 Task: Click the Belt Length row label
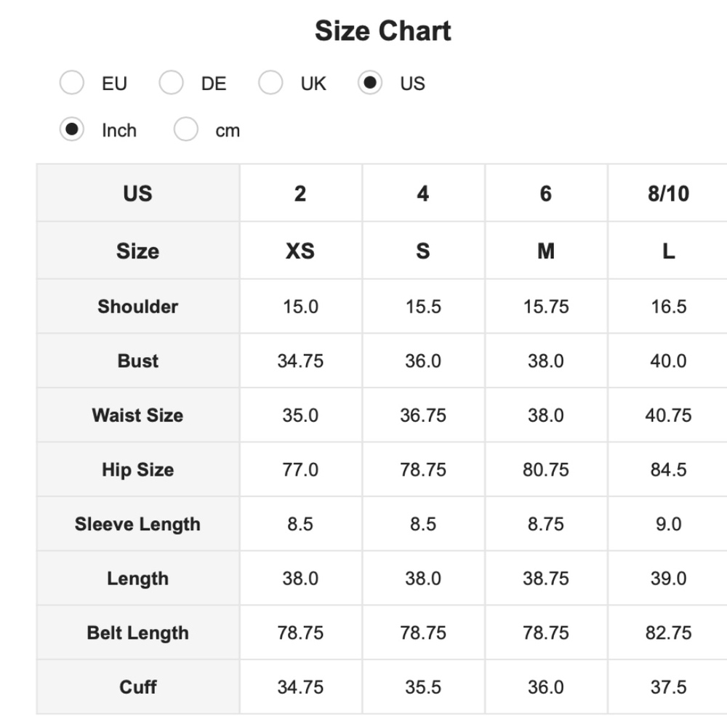(x=137, y=632)
